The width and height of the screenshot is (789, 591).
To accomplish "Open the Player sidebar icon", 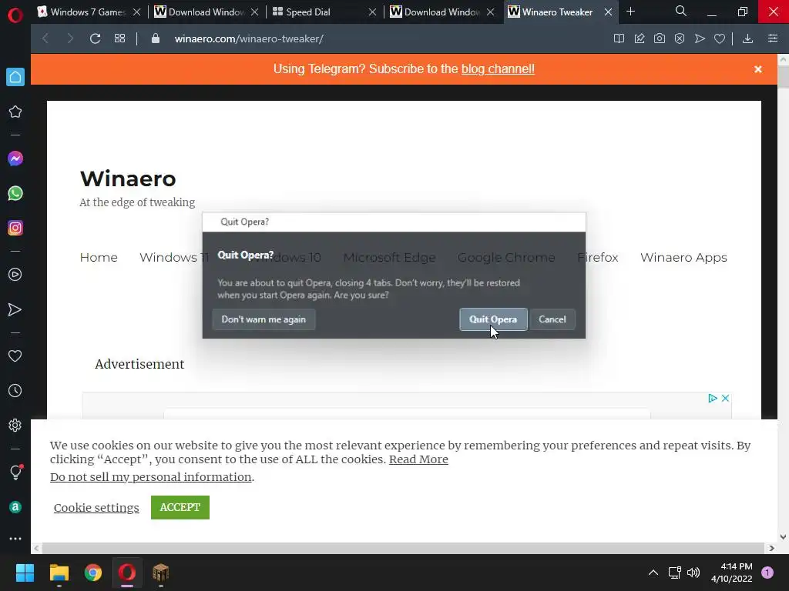I will [15, 275].
